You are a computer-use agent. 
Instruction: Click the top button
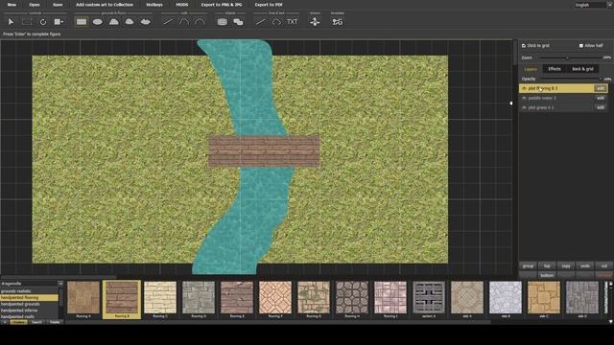pyautogui.click(x=547, y=266)
